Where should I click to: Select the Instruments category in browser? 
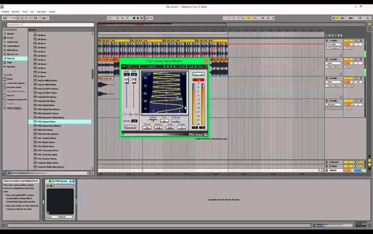coord(12,42)
